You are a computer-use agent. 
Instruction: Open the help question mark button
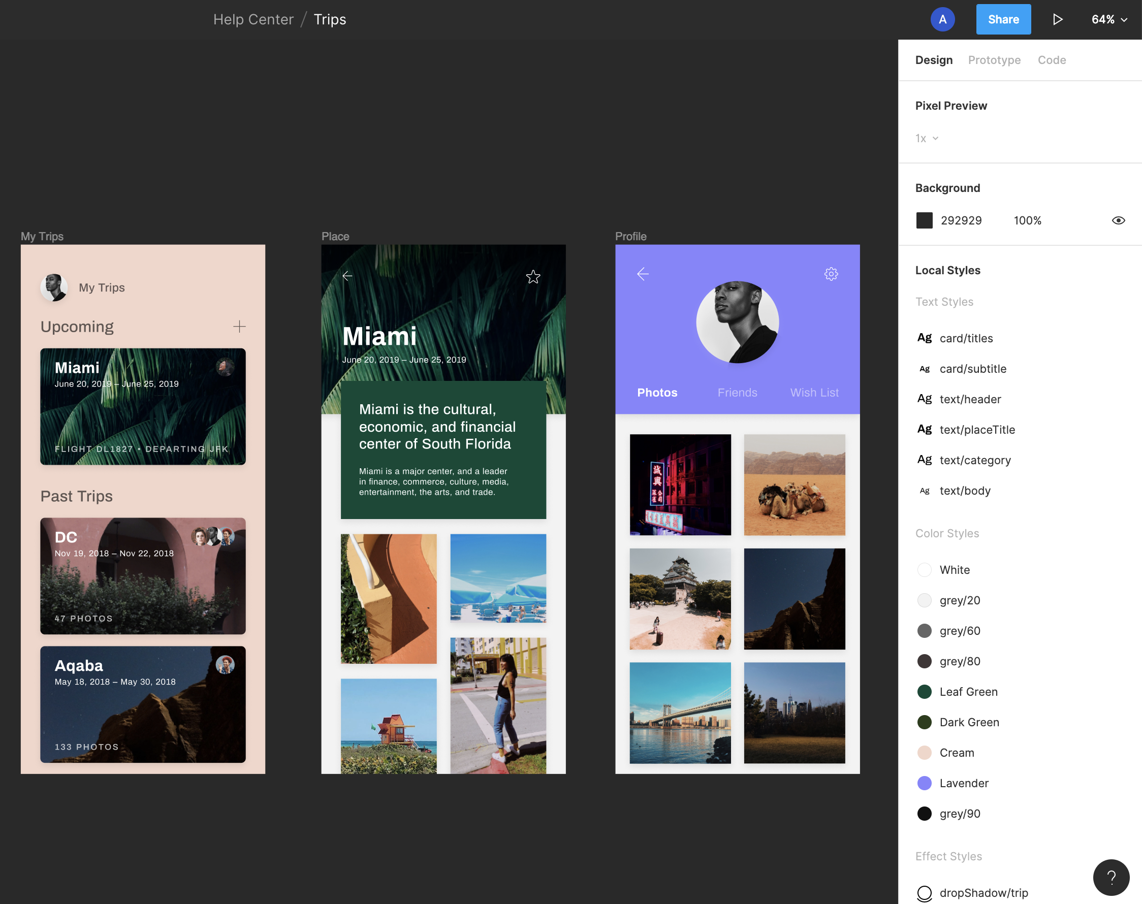1111,877
